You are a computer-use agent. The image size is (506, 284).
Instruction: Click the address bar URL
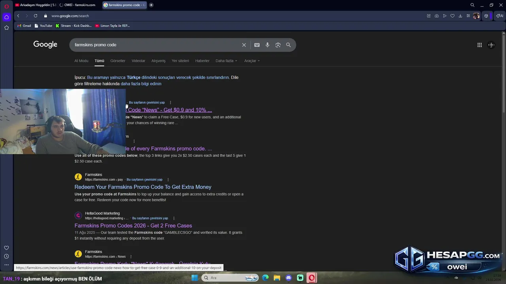pyautogui.click(x=70, y=16)
